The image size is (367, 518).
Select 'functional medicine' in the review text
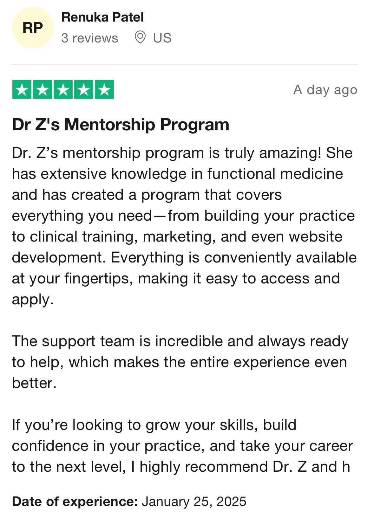[x=275, y=174]
